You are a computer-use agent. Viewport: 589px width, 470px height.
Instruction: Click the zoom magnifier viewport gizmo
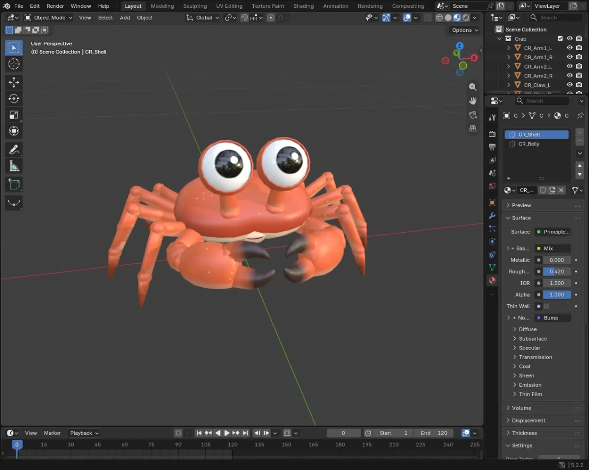[473, 87]
